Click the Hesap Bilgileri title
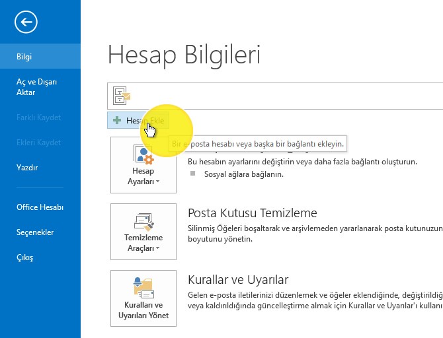This screenshot has width=443, height=338. pyautogui.click(x=184, y=55)
